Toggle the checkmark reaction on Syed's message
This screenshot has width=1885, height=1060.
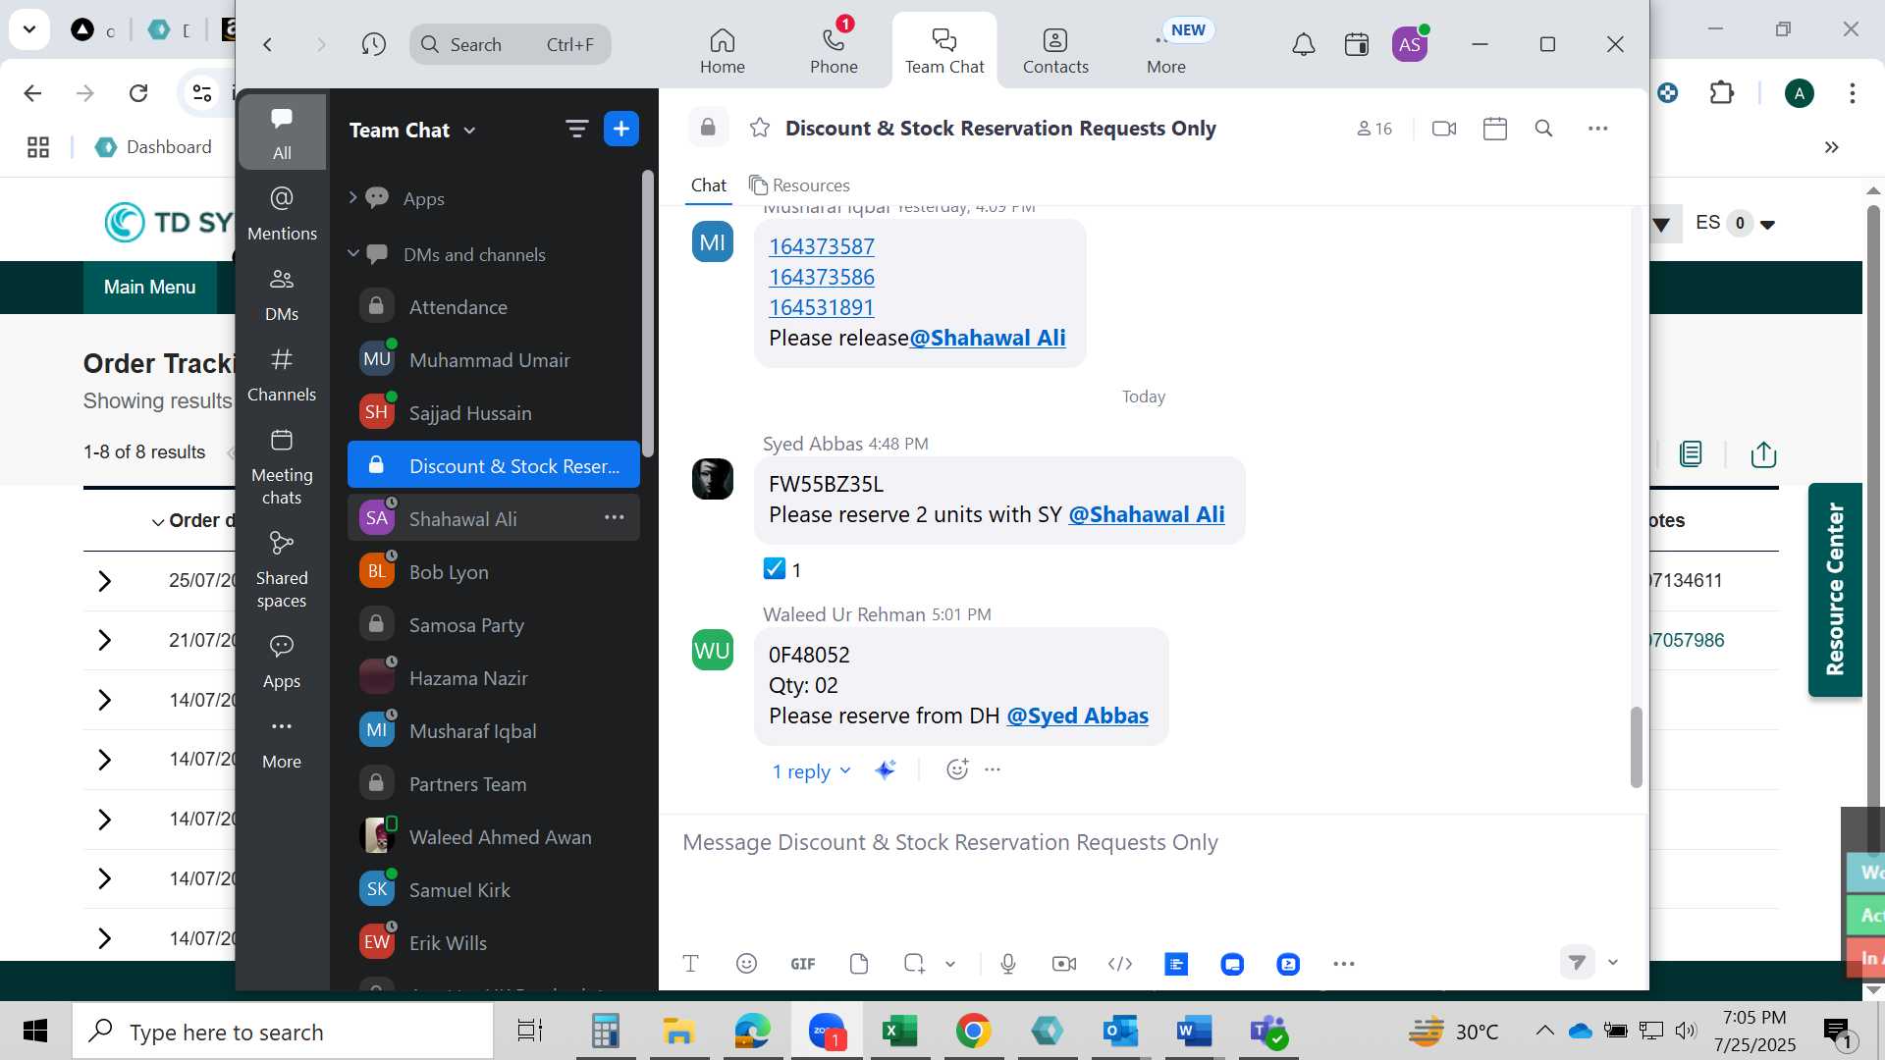point(782,569)
